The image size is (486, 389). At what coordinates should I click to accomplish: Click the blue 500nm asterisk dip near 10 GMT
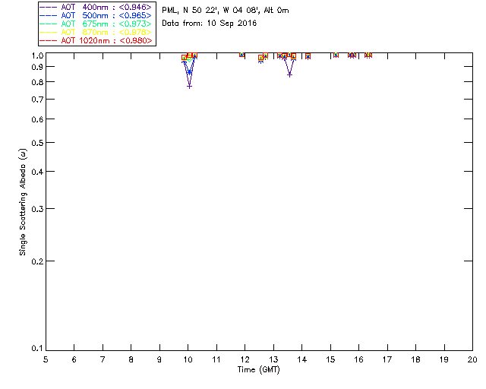[x=189, y=72]
